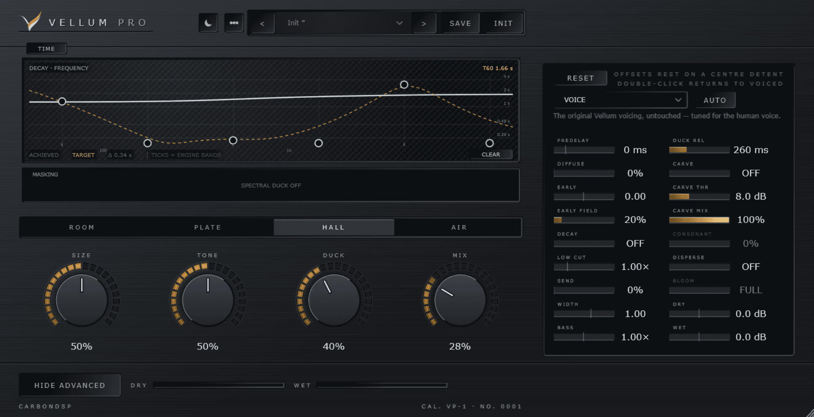The width and height of the screenshot is (814, 417).
Task: Click the 100% CARVE MIX value
Action: click(751, 220)
